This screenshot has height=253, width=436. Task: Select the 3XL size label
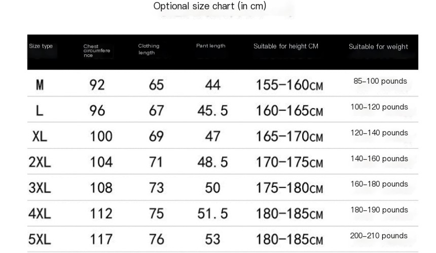coord(40,188)
